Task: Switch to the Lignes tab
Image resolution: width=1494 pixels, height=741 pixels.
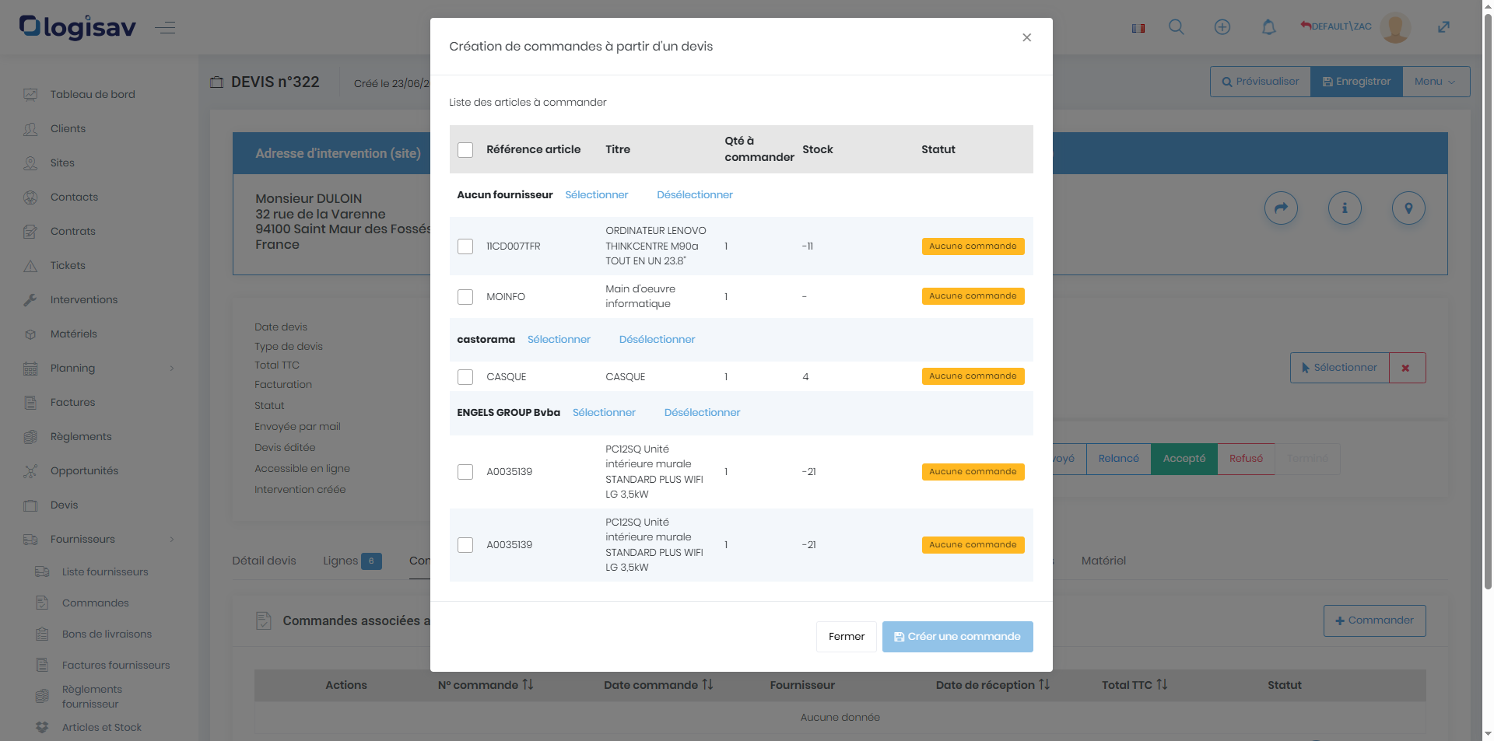Action: [352, 561]
